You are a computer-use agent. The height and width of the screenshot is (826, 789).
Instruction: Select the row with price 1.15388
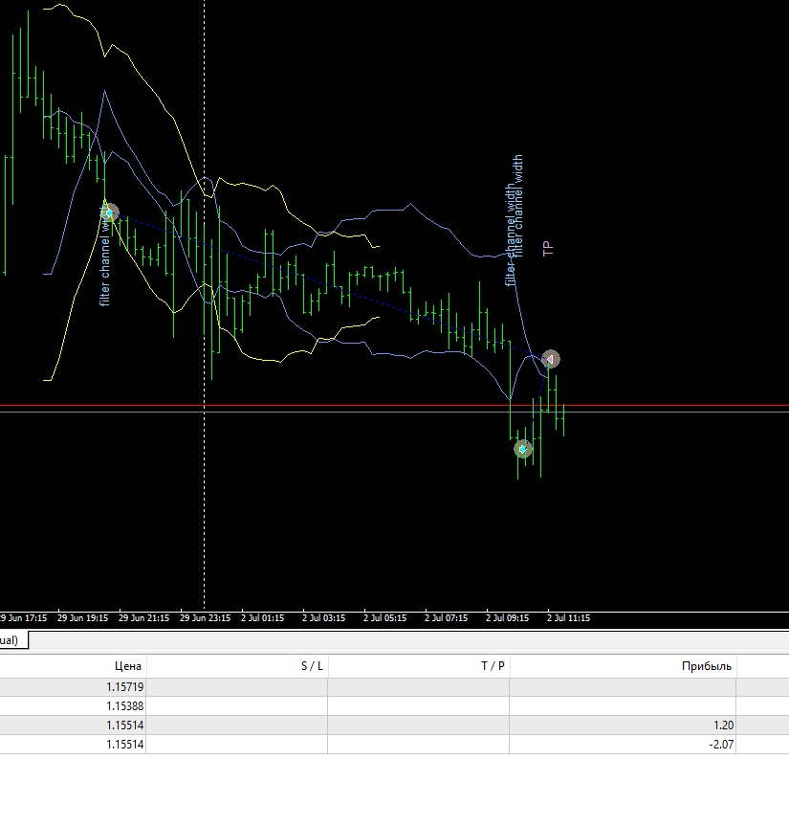click(394, 706)
